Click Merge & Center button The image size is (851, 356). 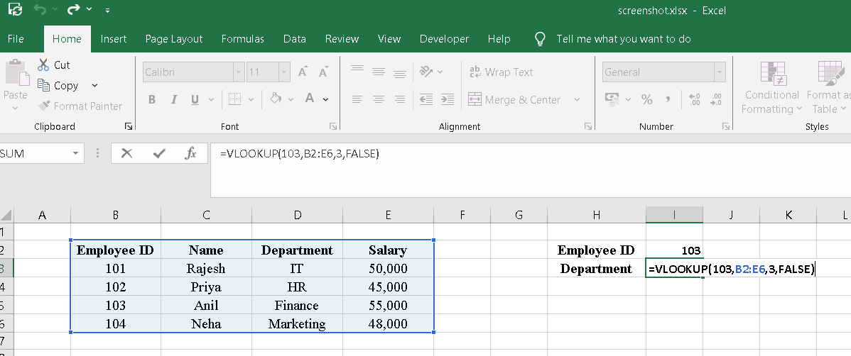point(514,100)
